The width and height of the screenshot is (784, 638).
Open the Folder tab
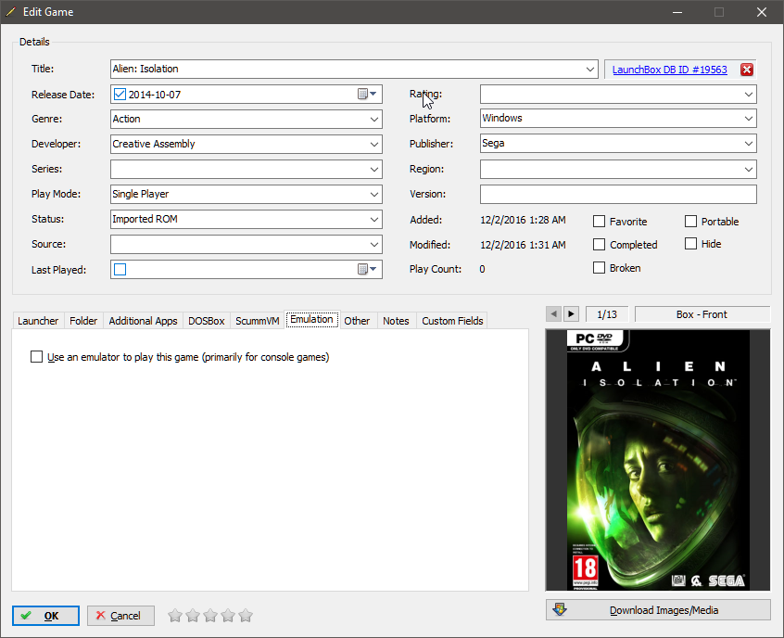tap(83, 321)
